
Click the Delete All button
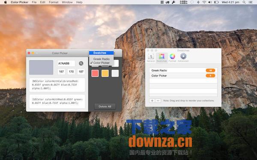[x=105, y=106]
